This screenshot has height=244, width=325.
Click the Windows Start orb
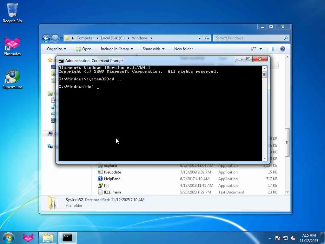[x=9, y=238]
